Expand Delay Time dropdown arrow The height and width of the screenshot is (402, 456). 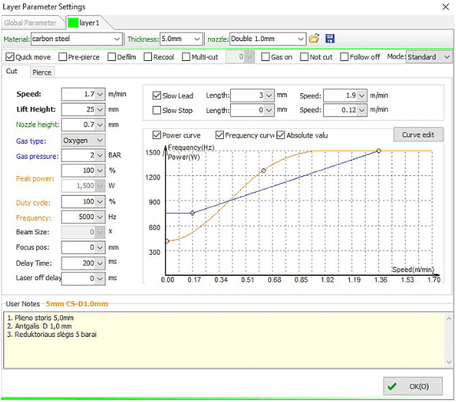click(100, 263)
